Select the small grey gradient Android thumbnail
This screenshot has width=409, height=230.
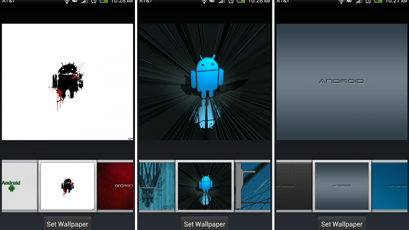(342, 186)
